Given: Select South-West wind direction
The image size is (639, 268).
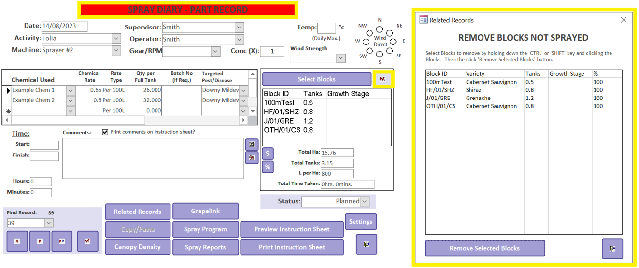Looking at the screenshot, I should (x=370, y=50).
